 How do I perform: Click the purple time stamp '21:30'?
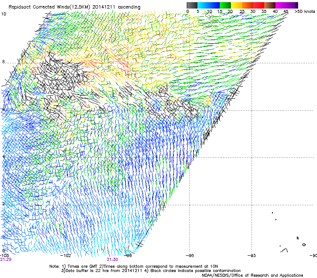pos(112,260)
